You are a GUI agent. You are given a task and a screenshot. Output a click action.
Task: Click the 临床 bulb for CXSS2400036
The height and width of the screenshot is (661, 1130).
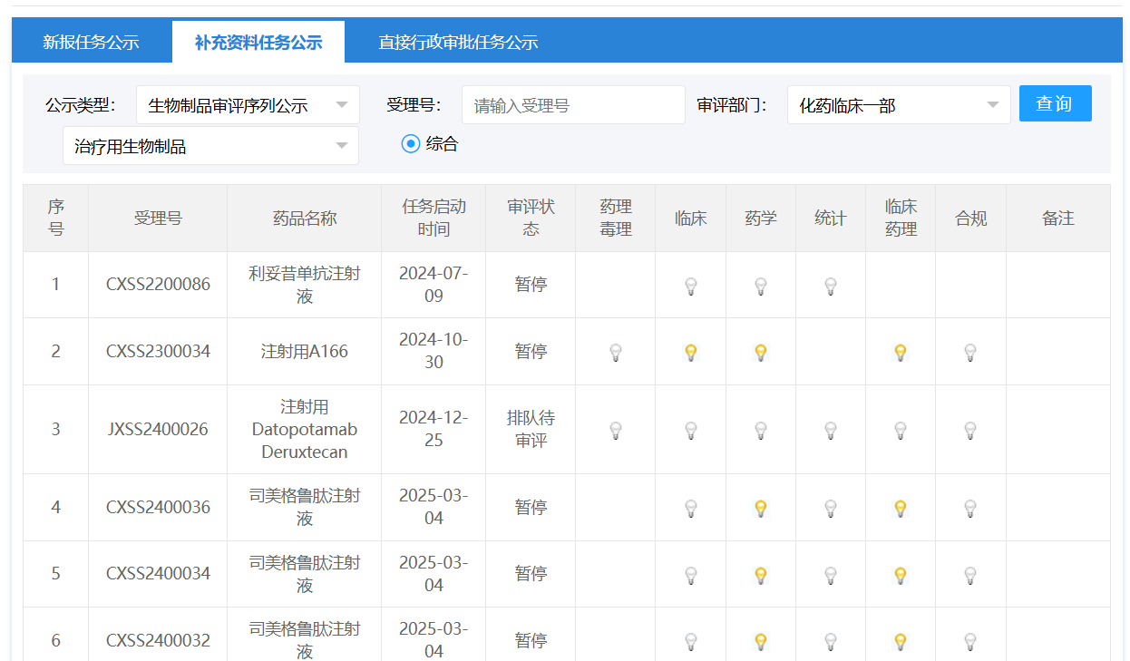pyautogui.click(x=691, y=509)
